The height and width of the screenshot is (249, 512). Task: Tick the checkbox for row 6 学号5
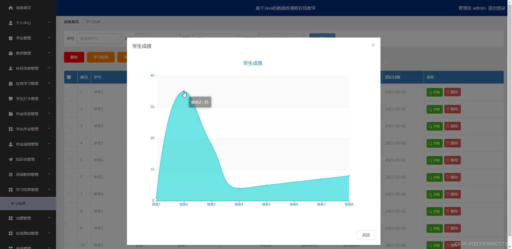[x=69, y=177]
